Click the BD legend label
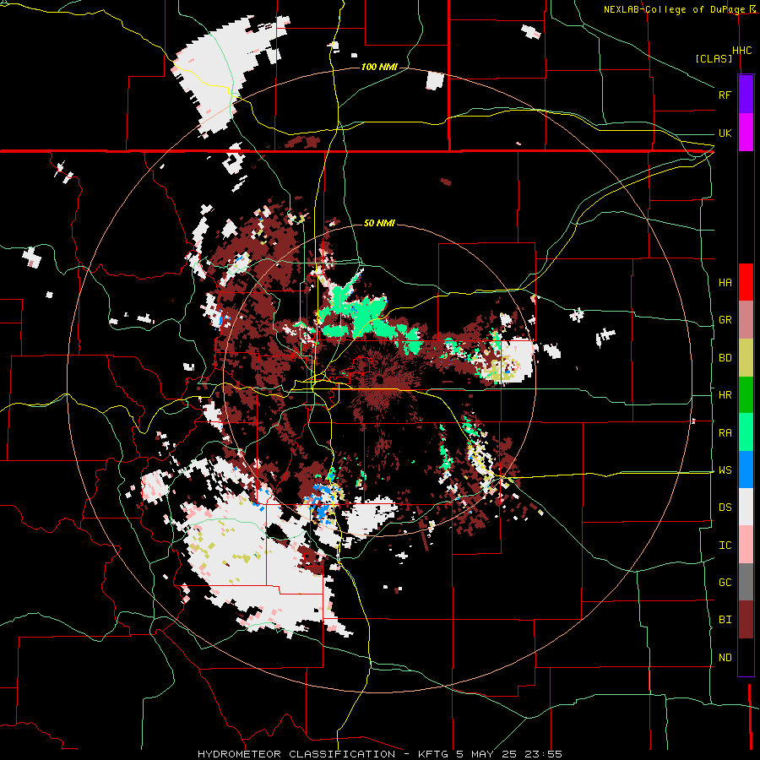Screen dimensions: 760x760 (725, 358)
